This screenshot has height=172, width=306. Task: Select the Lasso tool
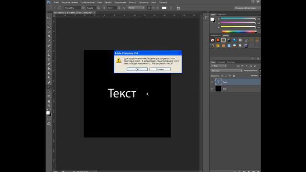49,27
